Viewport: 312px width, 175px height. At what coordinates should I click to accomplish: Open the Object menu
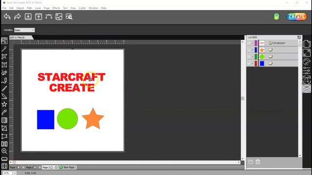point(20,8)
